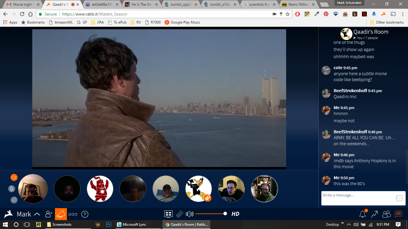Reload the Rabbit page
This screenshot has height=229, width=408.
(22, 14)
